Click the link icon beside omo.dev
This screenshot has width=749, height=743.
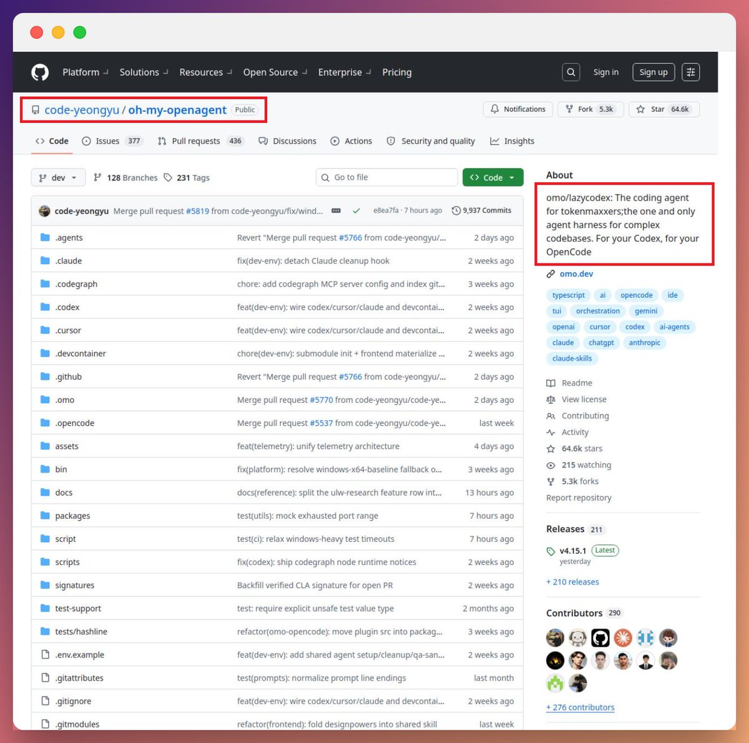[551, 274]
